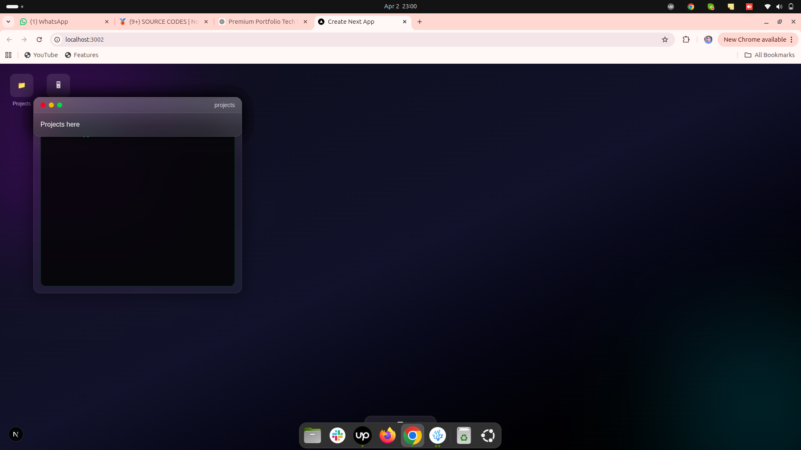Click the Chrome apps grid shortcut

8,55
